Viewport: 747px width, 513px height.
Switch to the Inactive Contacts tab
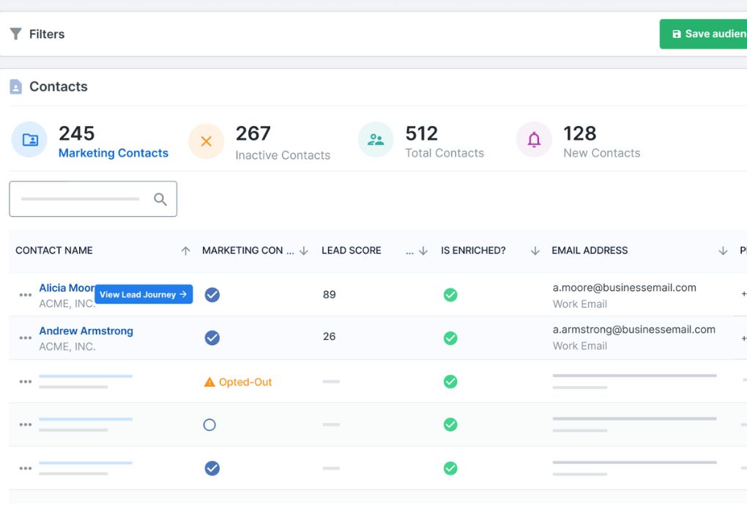click(283, 155)
